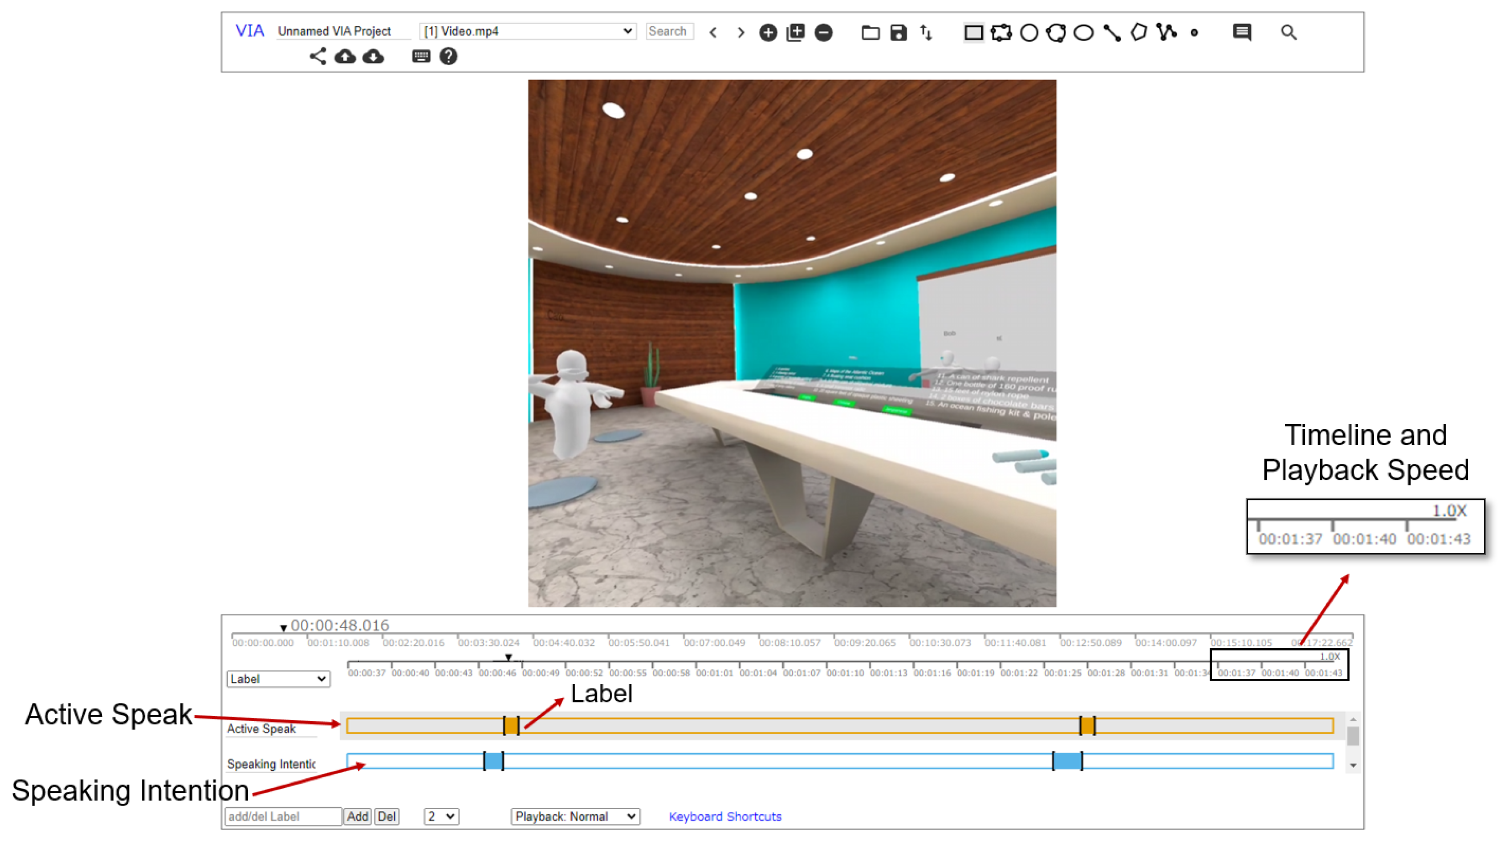This screenshot has height=843, width=1502.
Task: Click the save project icon
Action: [x=899, y=33]
